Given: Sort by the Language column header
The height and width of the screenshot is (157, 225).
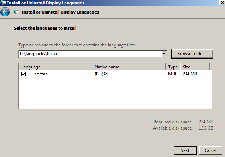Looking at the screenshot, I should 55,67.
